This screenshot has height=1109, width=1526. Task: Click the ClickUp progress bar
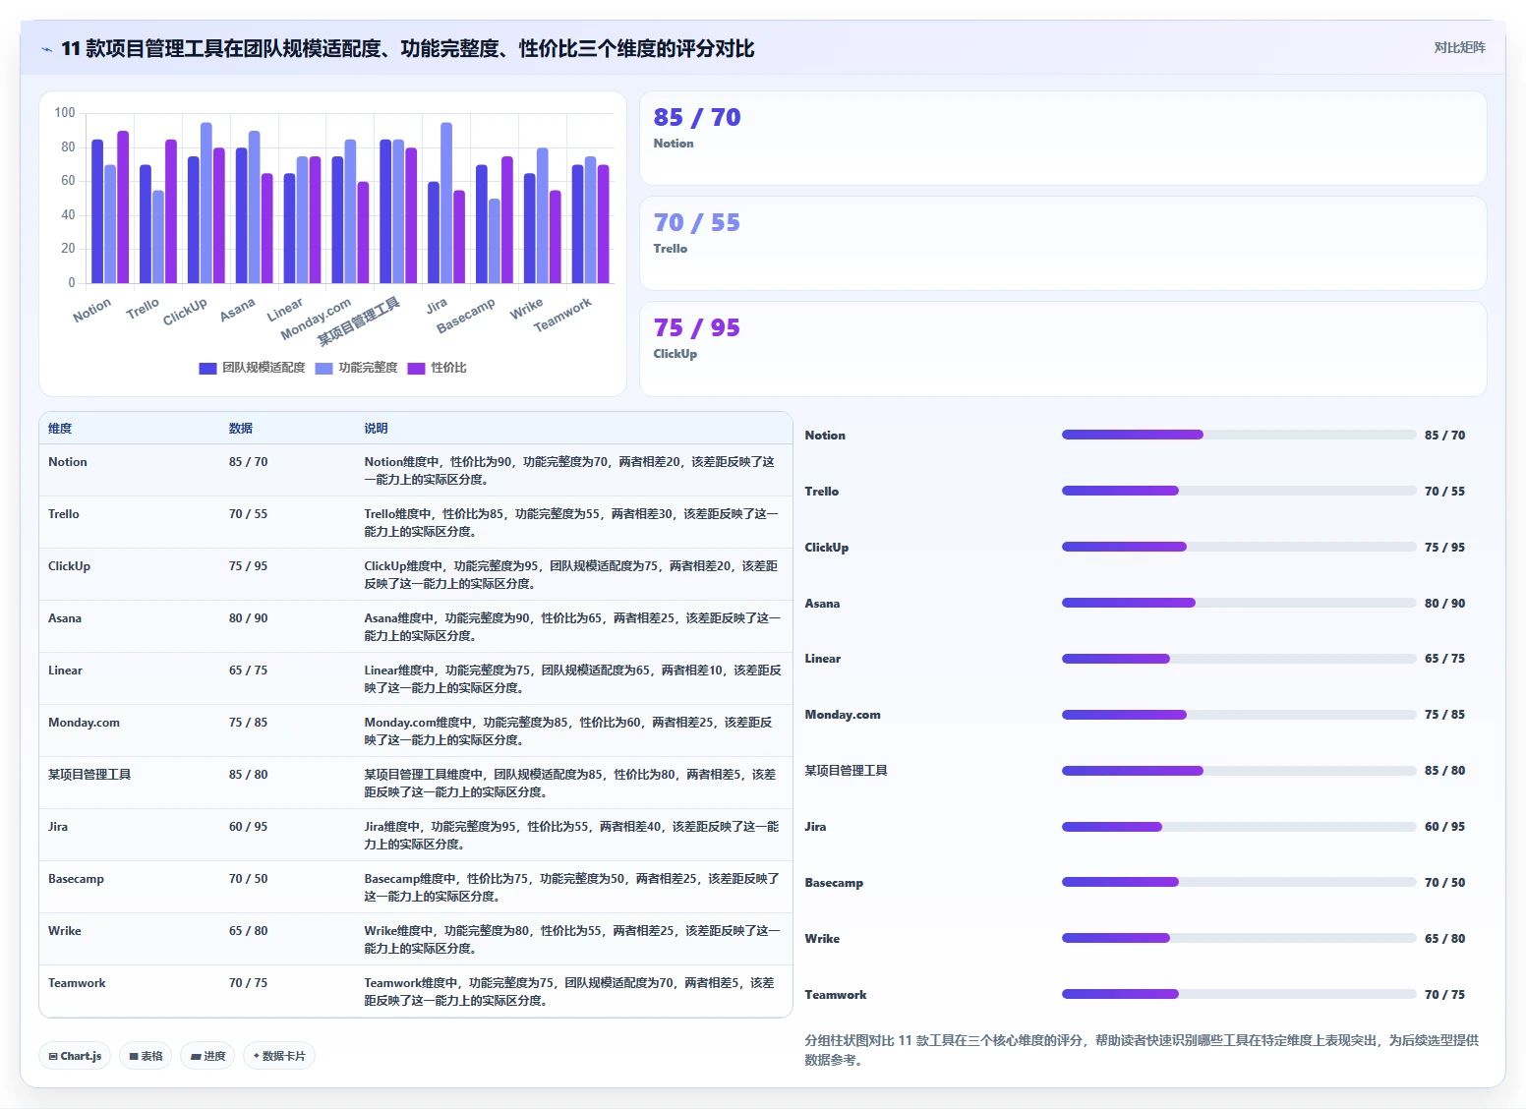(x=1239, y=547)
